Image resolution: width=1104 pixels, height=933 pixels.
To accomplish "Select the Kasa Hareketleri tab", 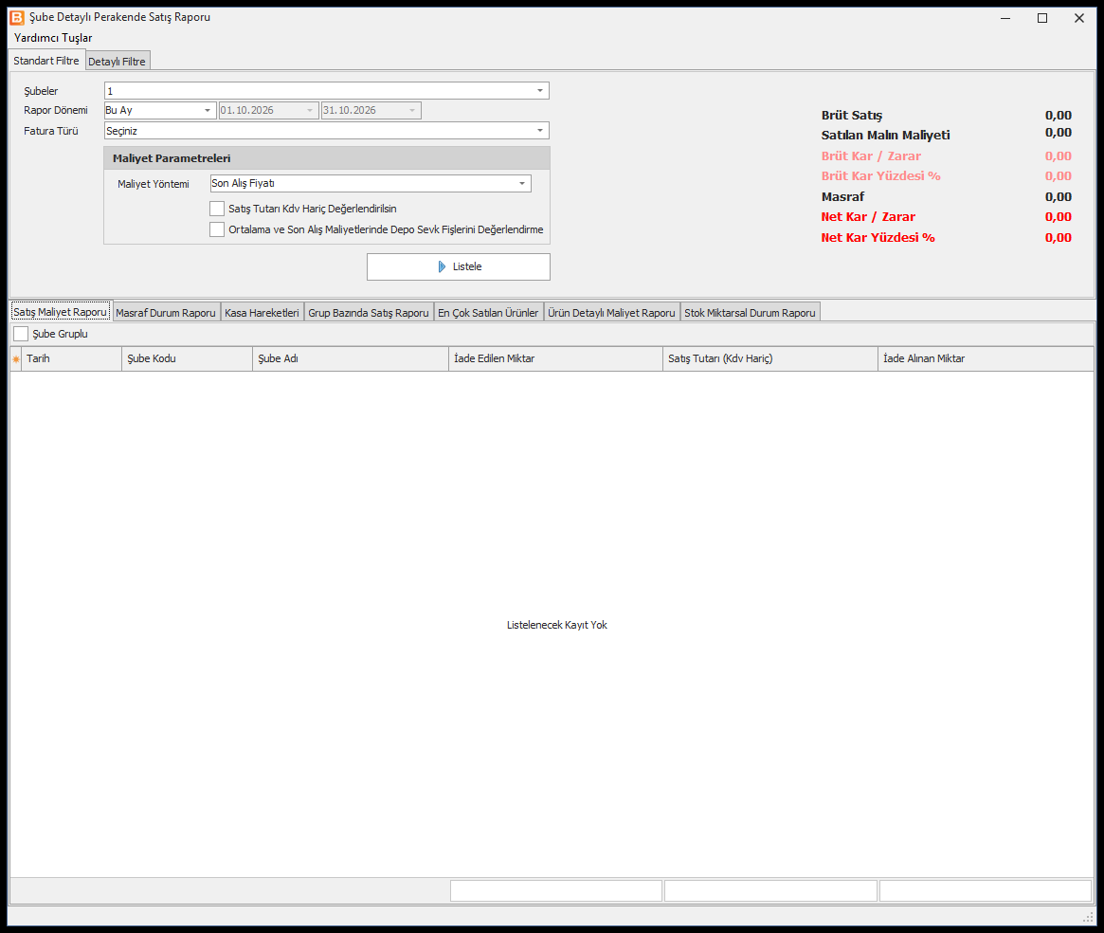I will (262, 313).
